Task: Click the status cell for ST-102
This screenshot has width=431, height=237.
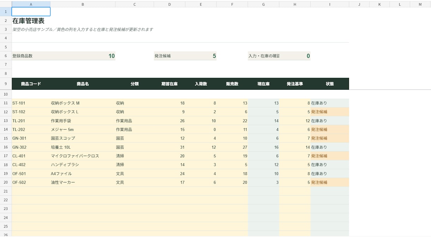Action: (x=330, y=112)
